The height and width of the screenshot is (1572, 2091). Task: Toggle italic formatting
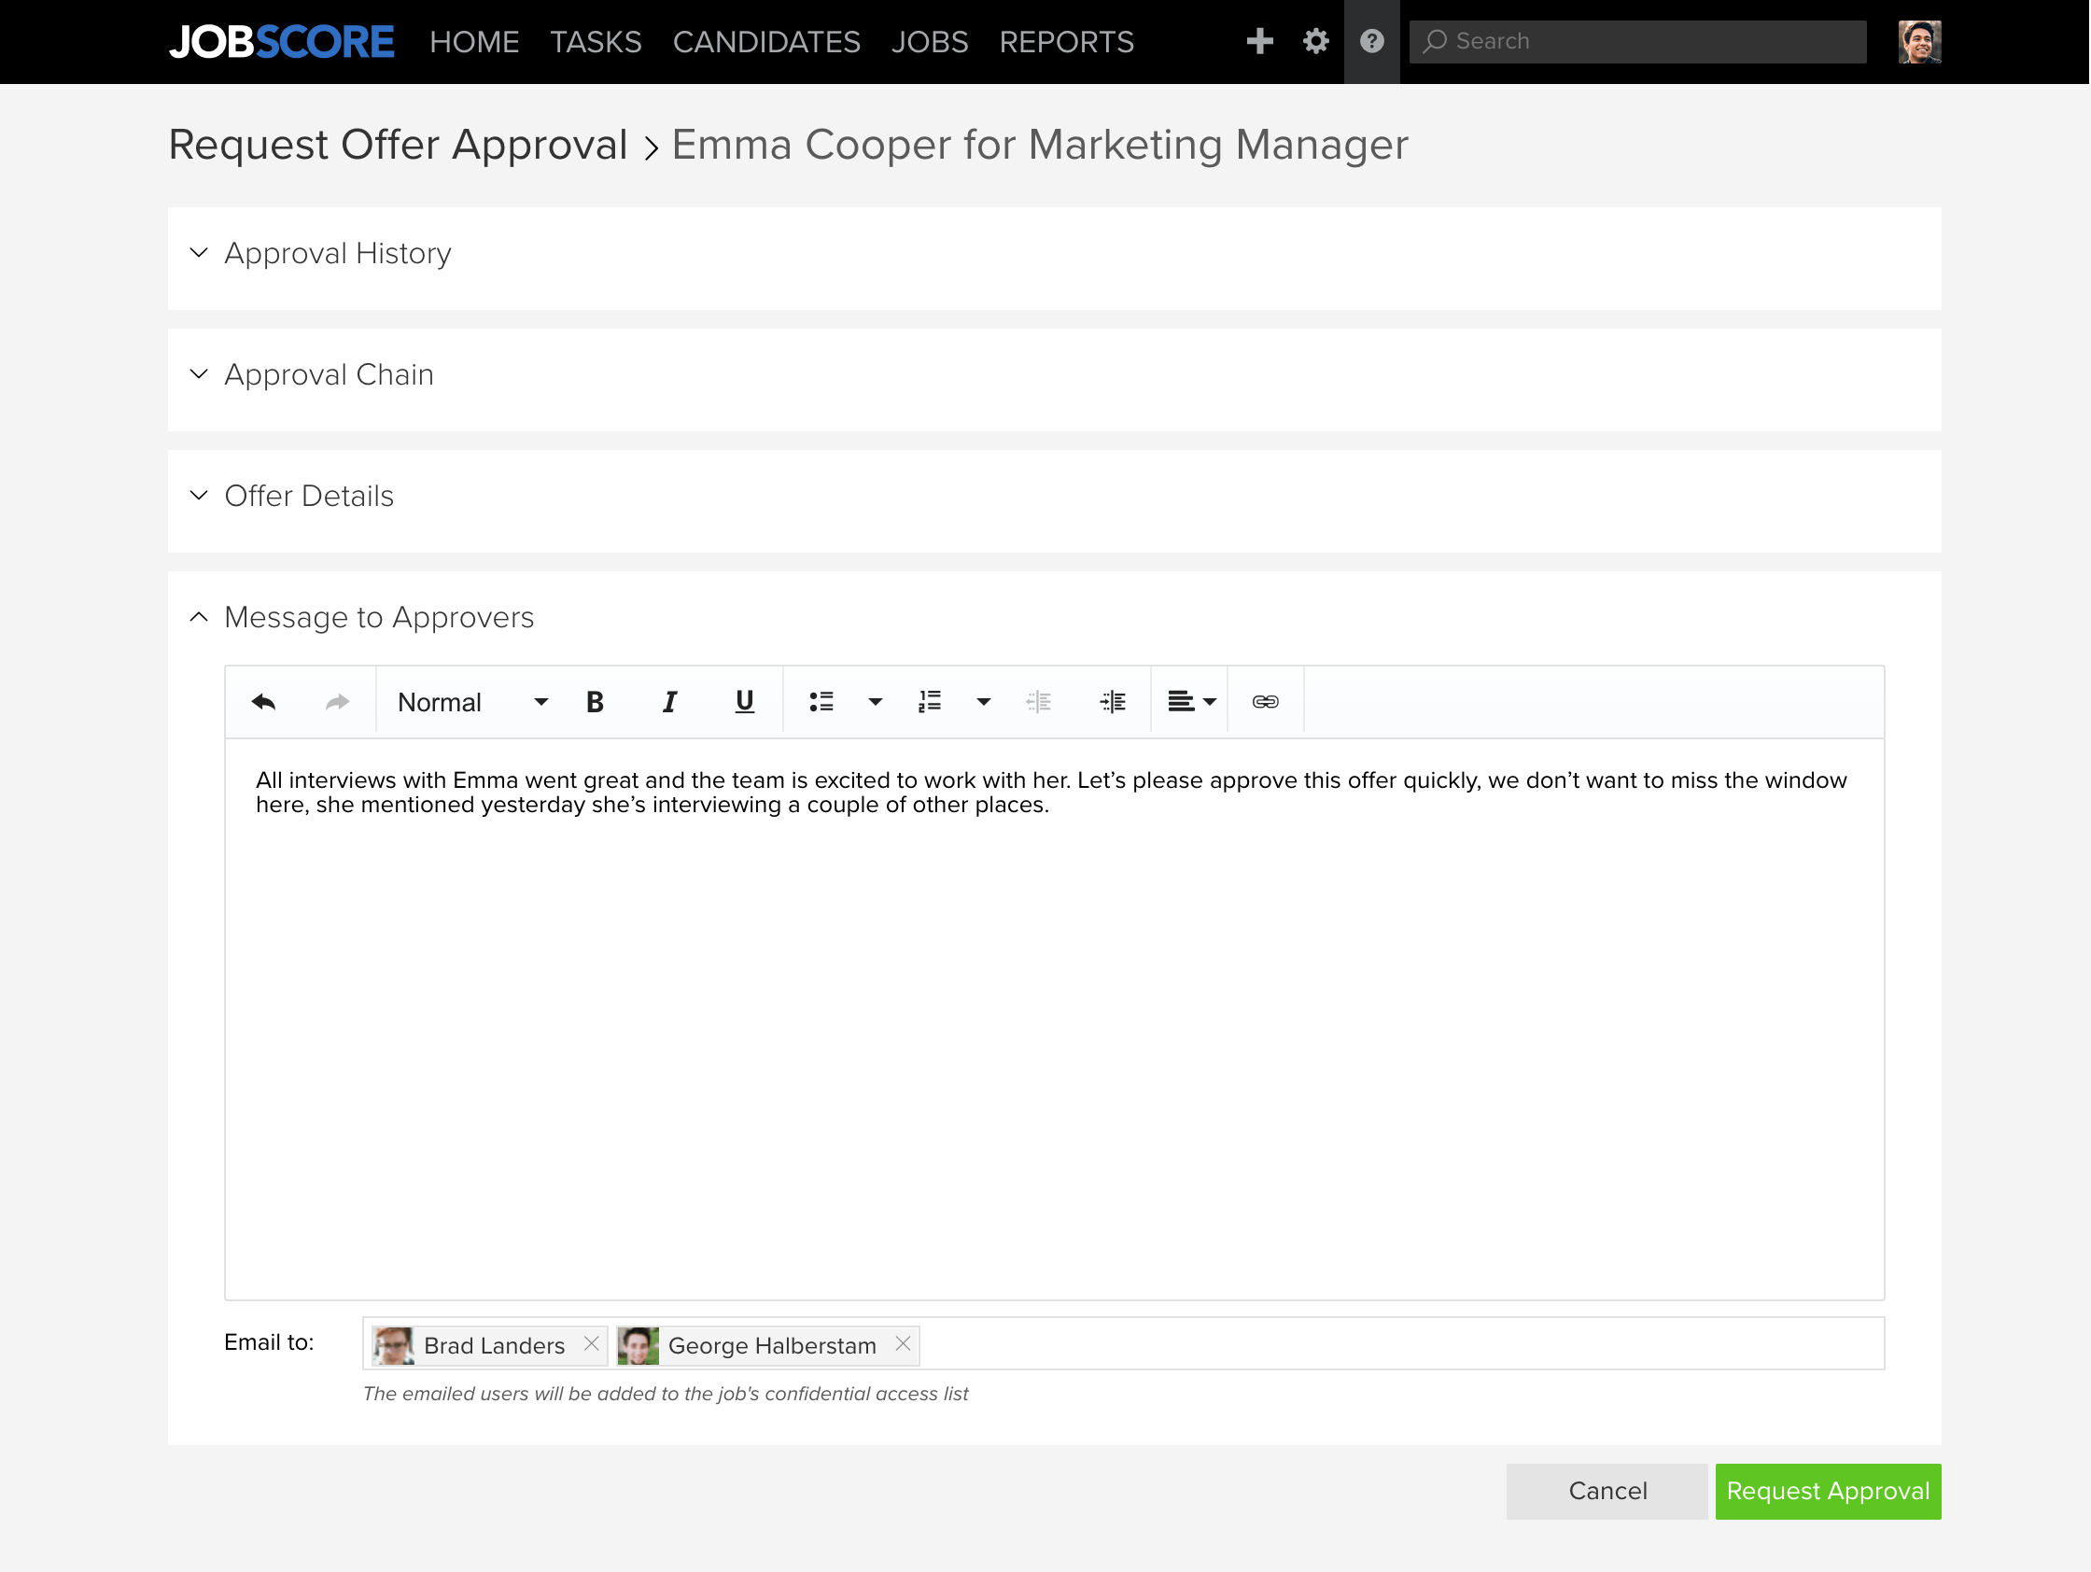pyautogui.click(x=669, y=701)
